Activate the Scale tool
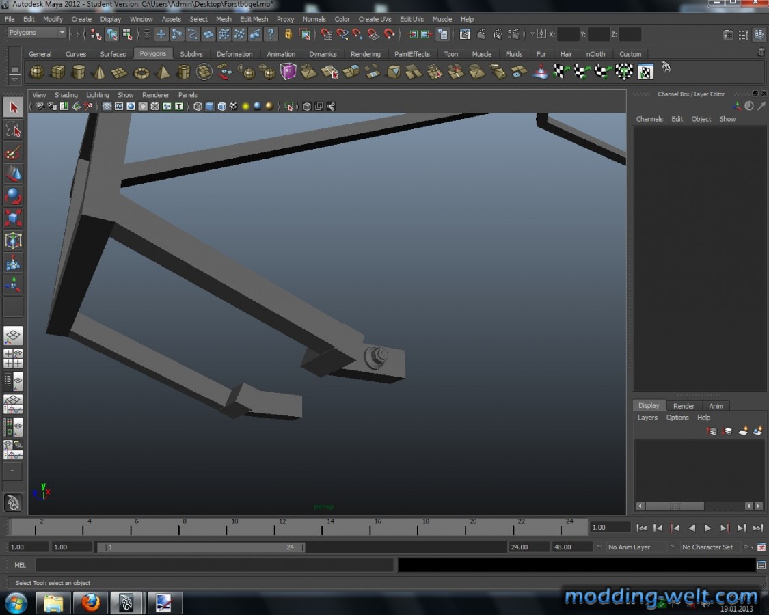 click(x=13, y=218)
